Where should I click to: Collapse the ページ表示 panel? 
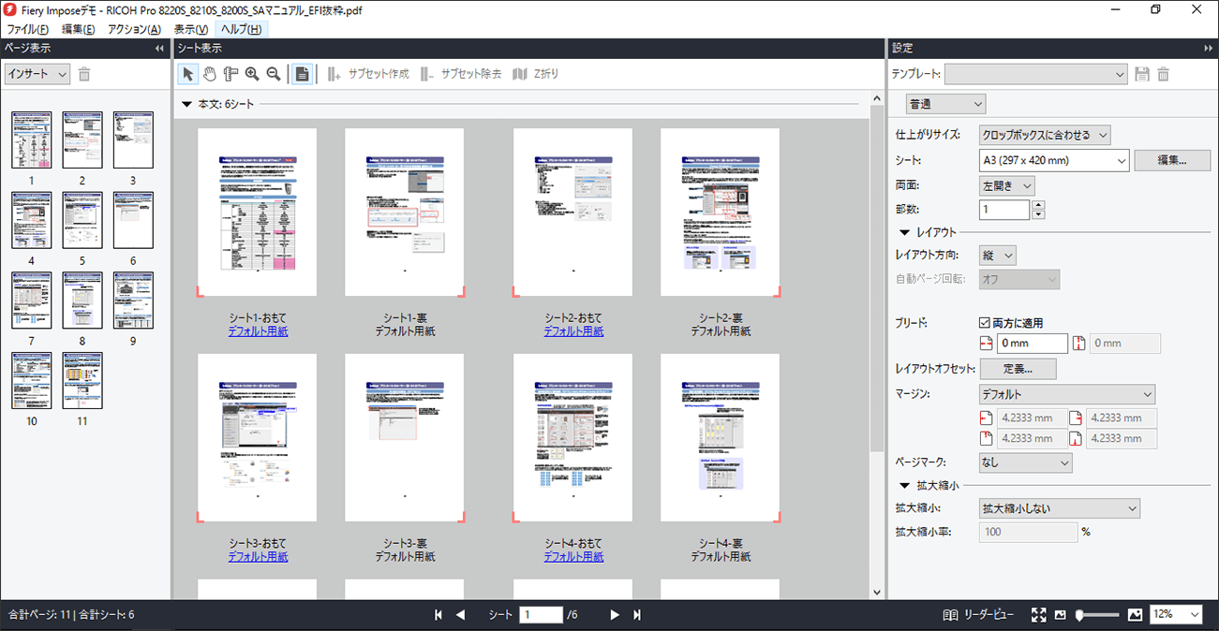tap(159, 49)
